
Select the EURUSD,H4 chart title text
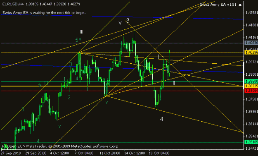tap(13, 4)
